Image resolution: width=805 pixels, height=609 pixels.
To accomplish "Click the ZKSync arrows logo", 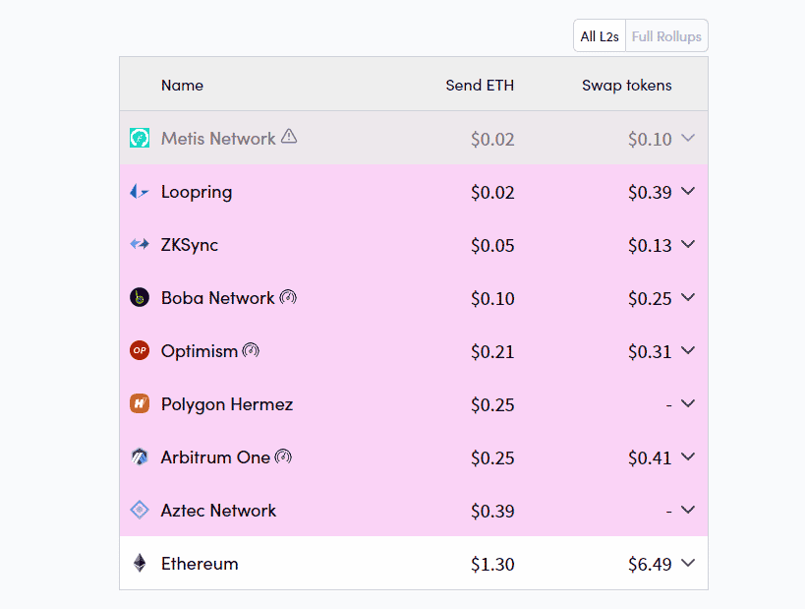I will [x=140, y=244].
